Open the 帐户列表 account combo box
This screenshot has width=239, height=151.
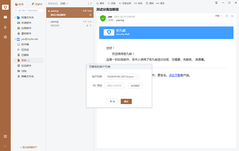122,77
